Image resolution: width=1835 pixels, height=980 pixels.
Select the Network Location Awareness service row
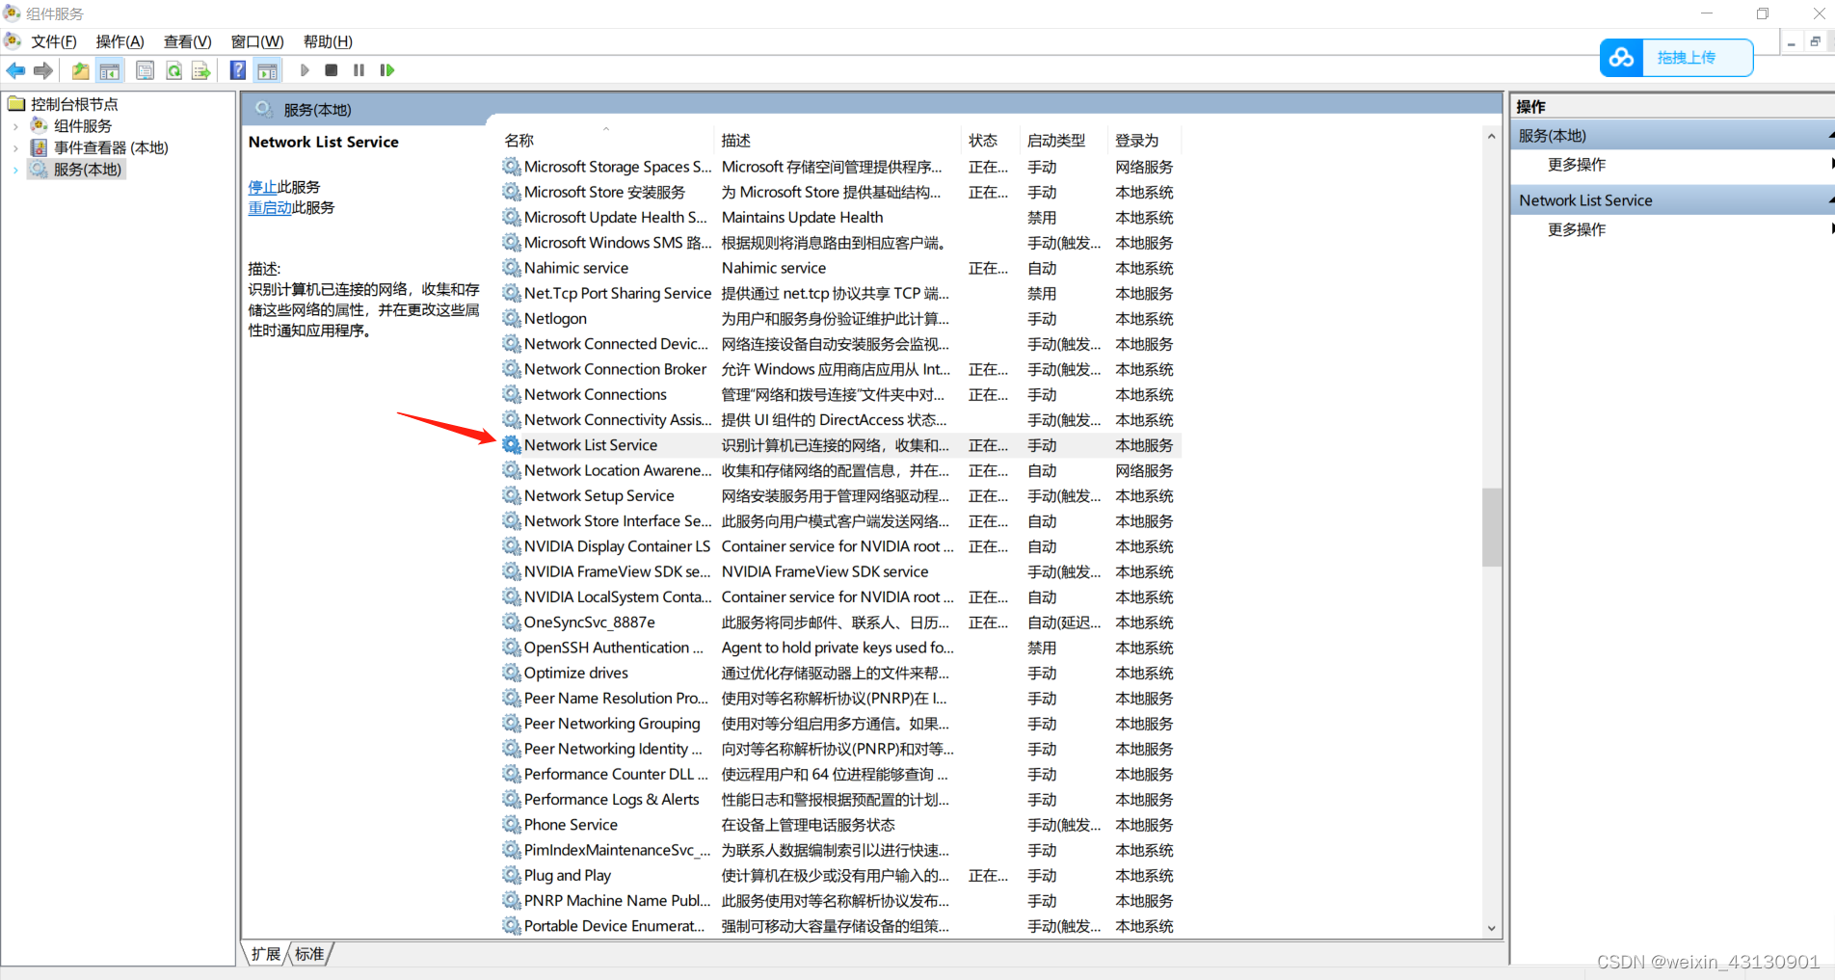(840, 470)
